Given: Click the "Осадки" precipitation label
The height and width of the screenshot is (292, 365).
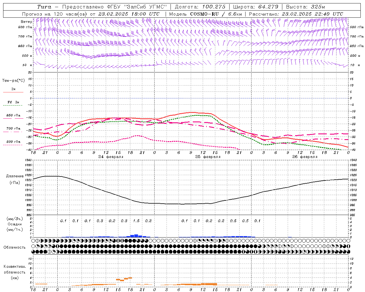Looking at the screenshot, I should pos(15,224).
